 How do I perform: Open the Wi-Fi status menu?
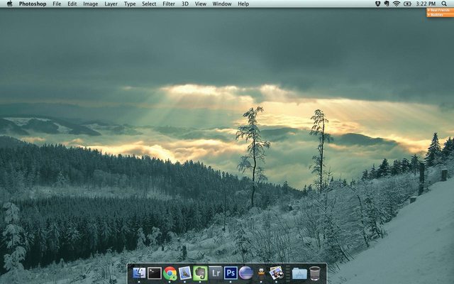[397, 4]
